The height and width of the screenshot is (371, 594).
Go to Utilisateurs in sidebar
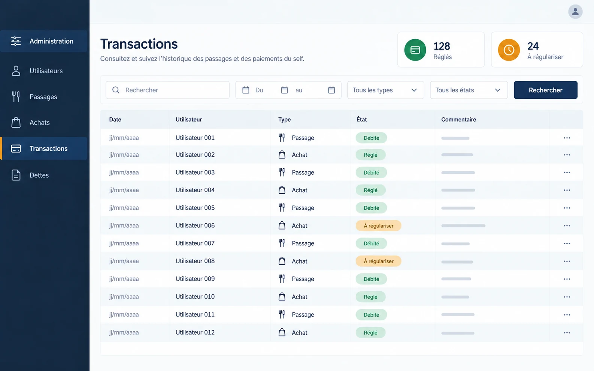(x=44, y=71)
